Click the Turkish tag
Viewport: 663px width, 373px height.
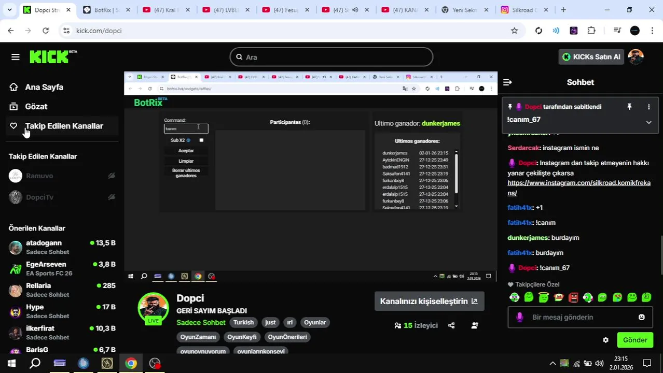pos(243,322)
